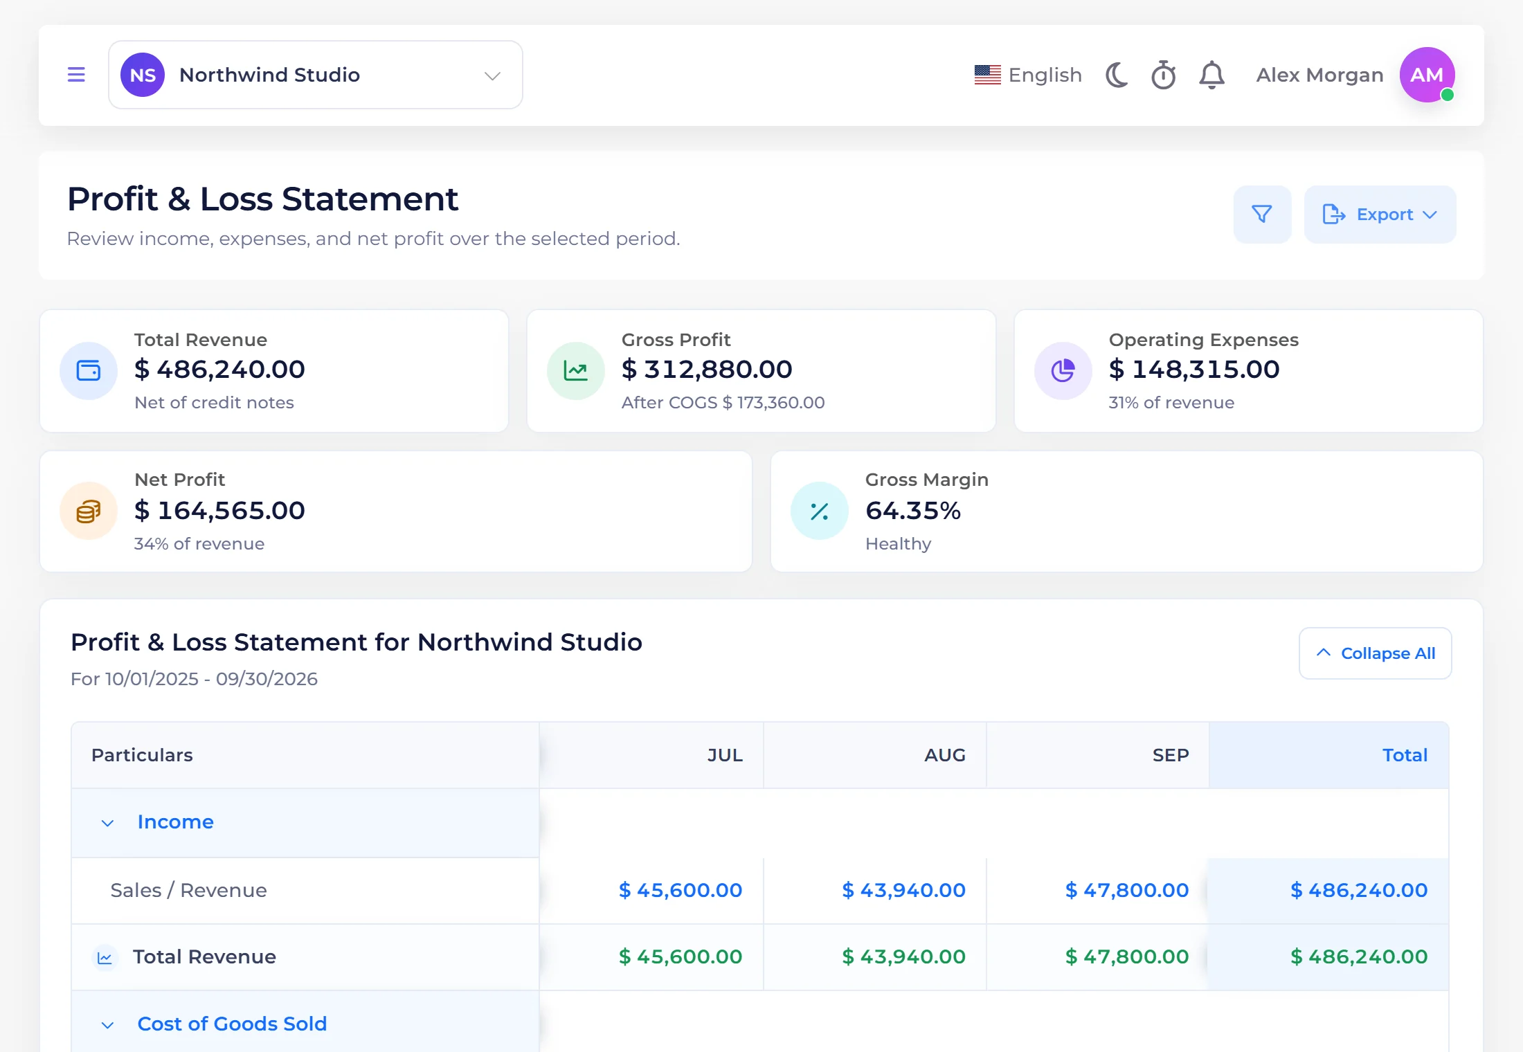
Task: Click the Operating Expenses pie icon
Action: pos(1063,371)
